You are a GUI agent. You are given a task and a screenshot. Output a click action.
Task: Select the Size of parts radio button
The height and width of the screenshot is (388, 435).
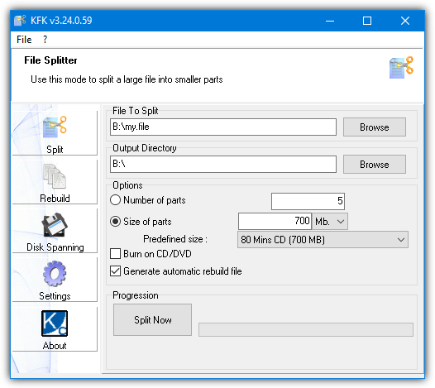pyautogui.click(x=116, y=222)
